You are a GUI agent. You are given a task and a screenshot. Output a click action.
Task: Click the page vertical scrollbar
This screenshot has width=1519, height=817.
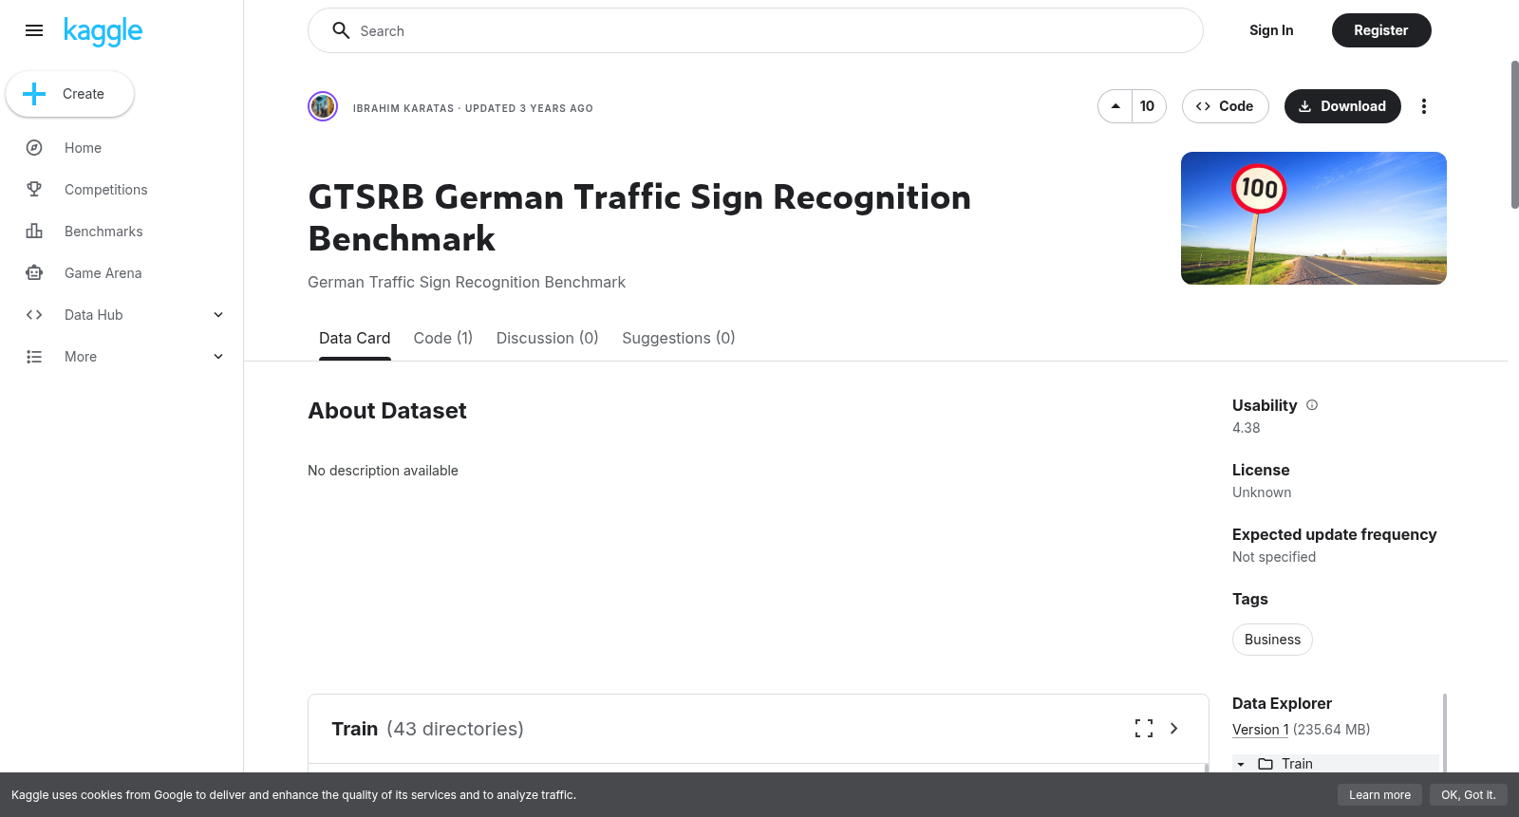[1514, 135]
